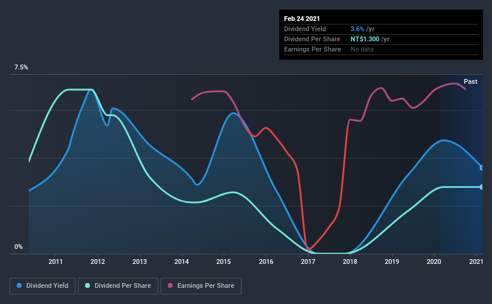Toggle the Dividend Yield legend button
492x304 pixels.
pyautogui.click(x=43, y=286)
